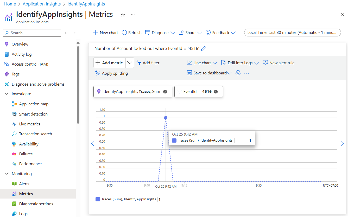
Task: Click the data point at 9:42 AM
Action: (166, 118)
